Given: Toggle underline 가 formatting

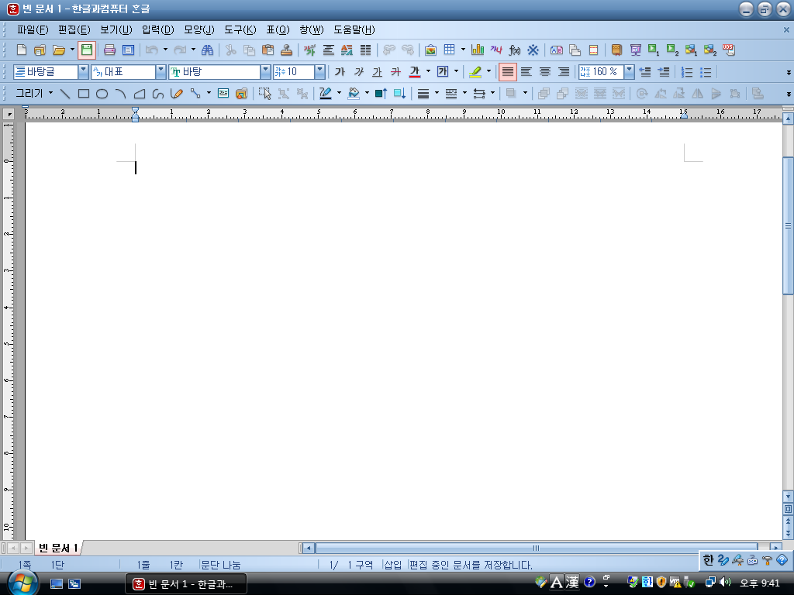Looking at the screenshot, I should (x=378, y=72).
